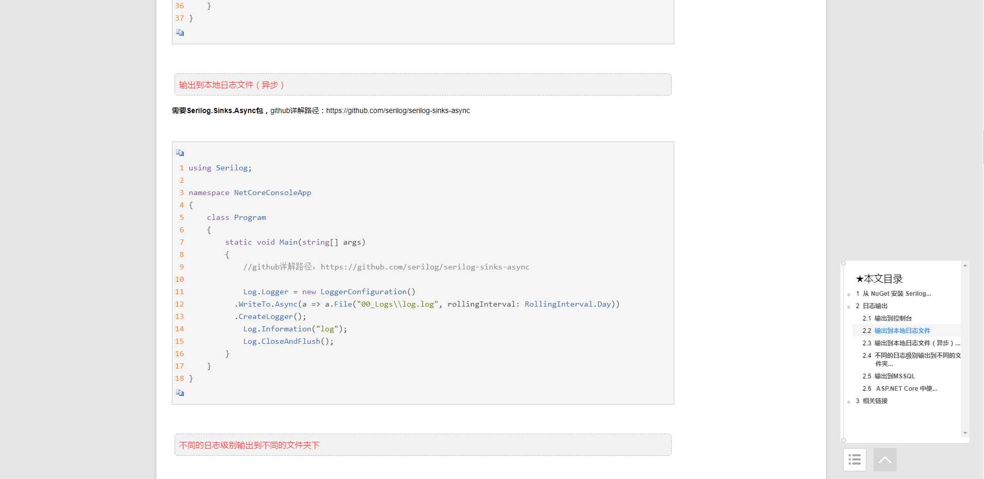Click the back-to-top arrow button
Screen dimensions: 984x479
(x=885, y=459)
